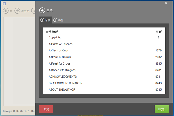Switch to the 目录 contents tab
The height and width of the screenshot is (116, 174).
(46, 20)
